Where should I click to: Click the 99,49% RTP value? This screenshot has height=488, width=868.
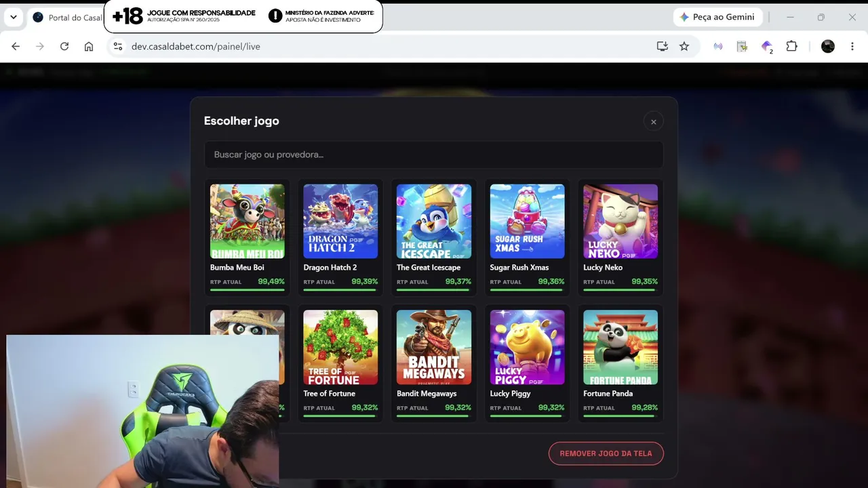[x=271, y=282]
